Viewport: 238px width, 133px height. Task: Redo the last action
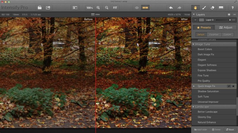179,8
